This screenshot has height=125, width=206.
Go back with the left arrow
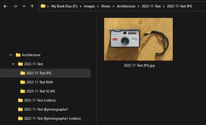5,6
